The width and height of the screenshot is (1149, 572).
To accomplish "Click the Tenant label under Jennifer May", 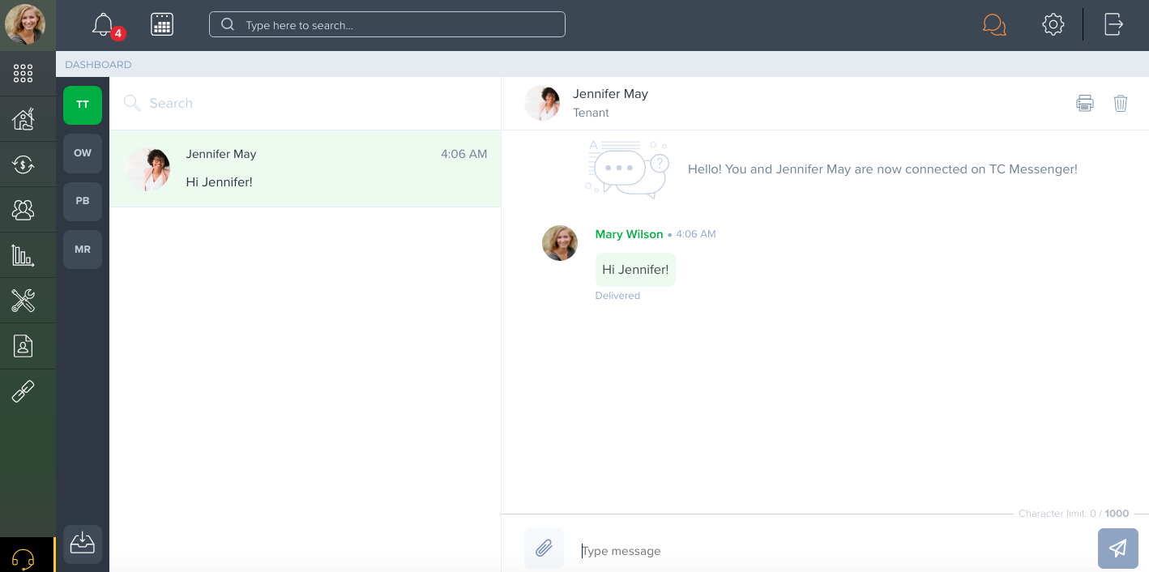I will [591, 113].
